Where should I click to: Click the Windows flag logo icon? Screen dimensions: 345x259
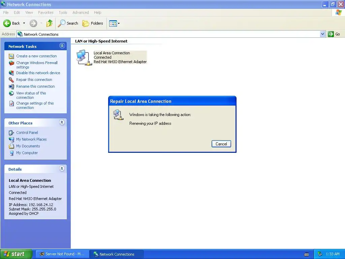339,12
